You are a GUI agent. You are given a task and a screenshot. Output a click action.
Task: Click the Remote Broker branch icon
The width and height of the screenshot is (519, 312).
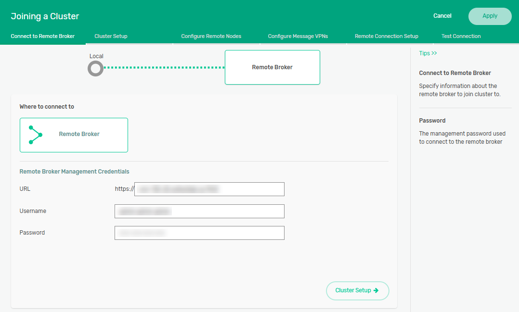35,135
